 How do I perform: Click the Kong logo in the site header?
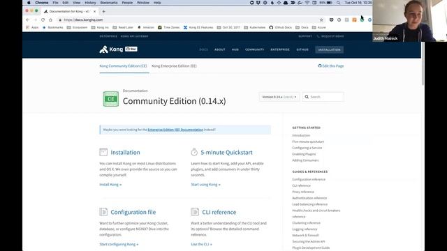[x=111, y=50]
